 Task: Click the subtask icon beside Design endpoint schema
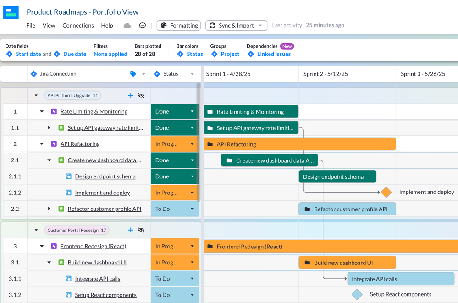pos(68,176)
